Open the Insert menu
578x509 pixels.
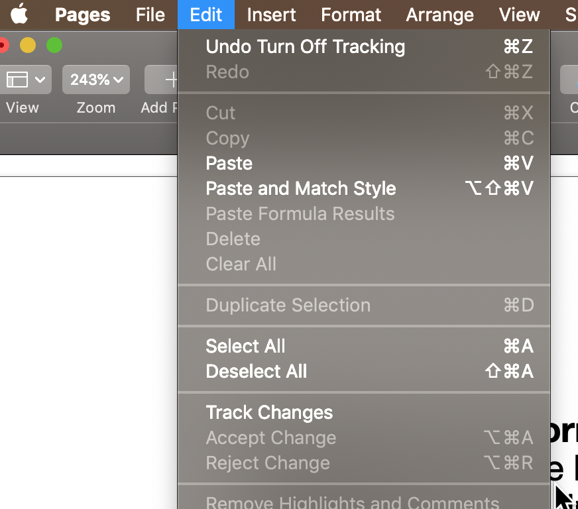(x=271, y=14)
